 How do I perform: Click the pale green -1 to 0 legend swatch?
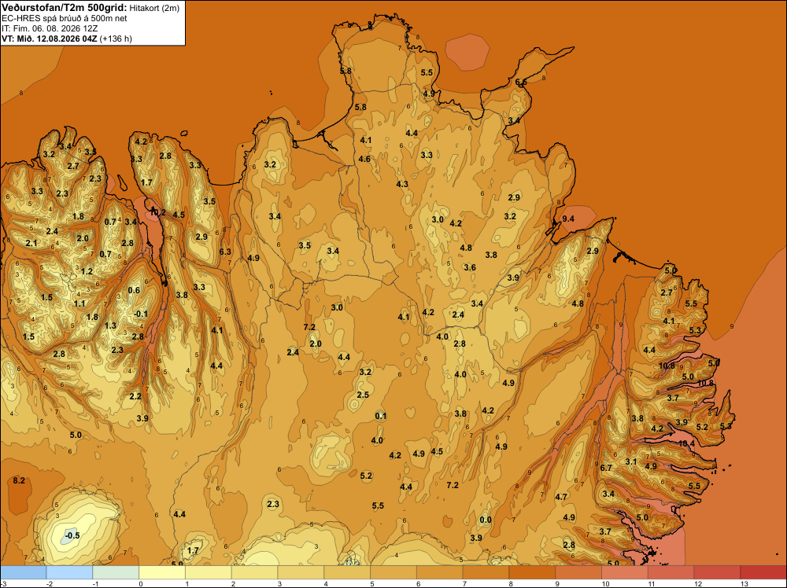pyautogui.click(x=116, y=572)
